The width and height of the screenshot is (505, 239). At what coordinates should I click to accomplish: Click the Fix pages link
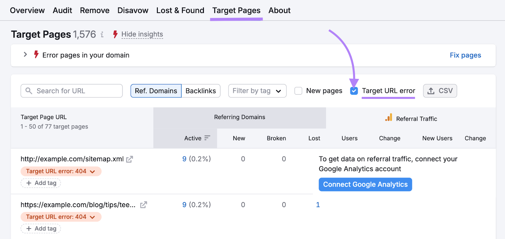coord(465,55)
